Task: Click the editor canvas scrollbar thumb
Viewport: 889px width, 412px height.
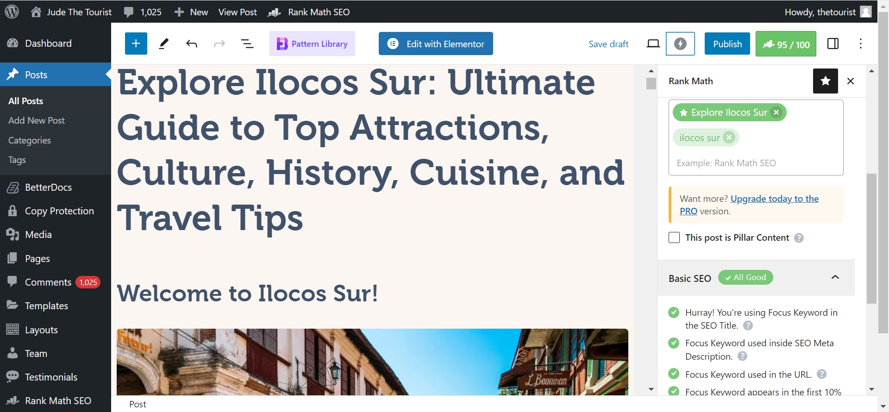Action: pos(651,83)
